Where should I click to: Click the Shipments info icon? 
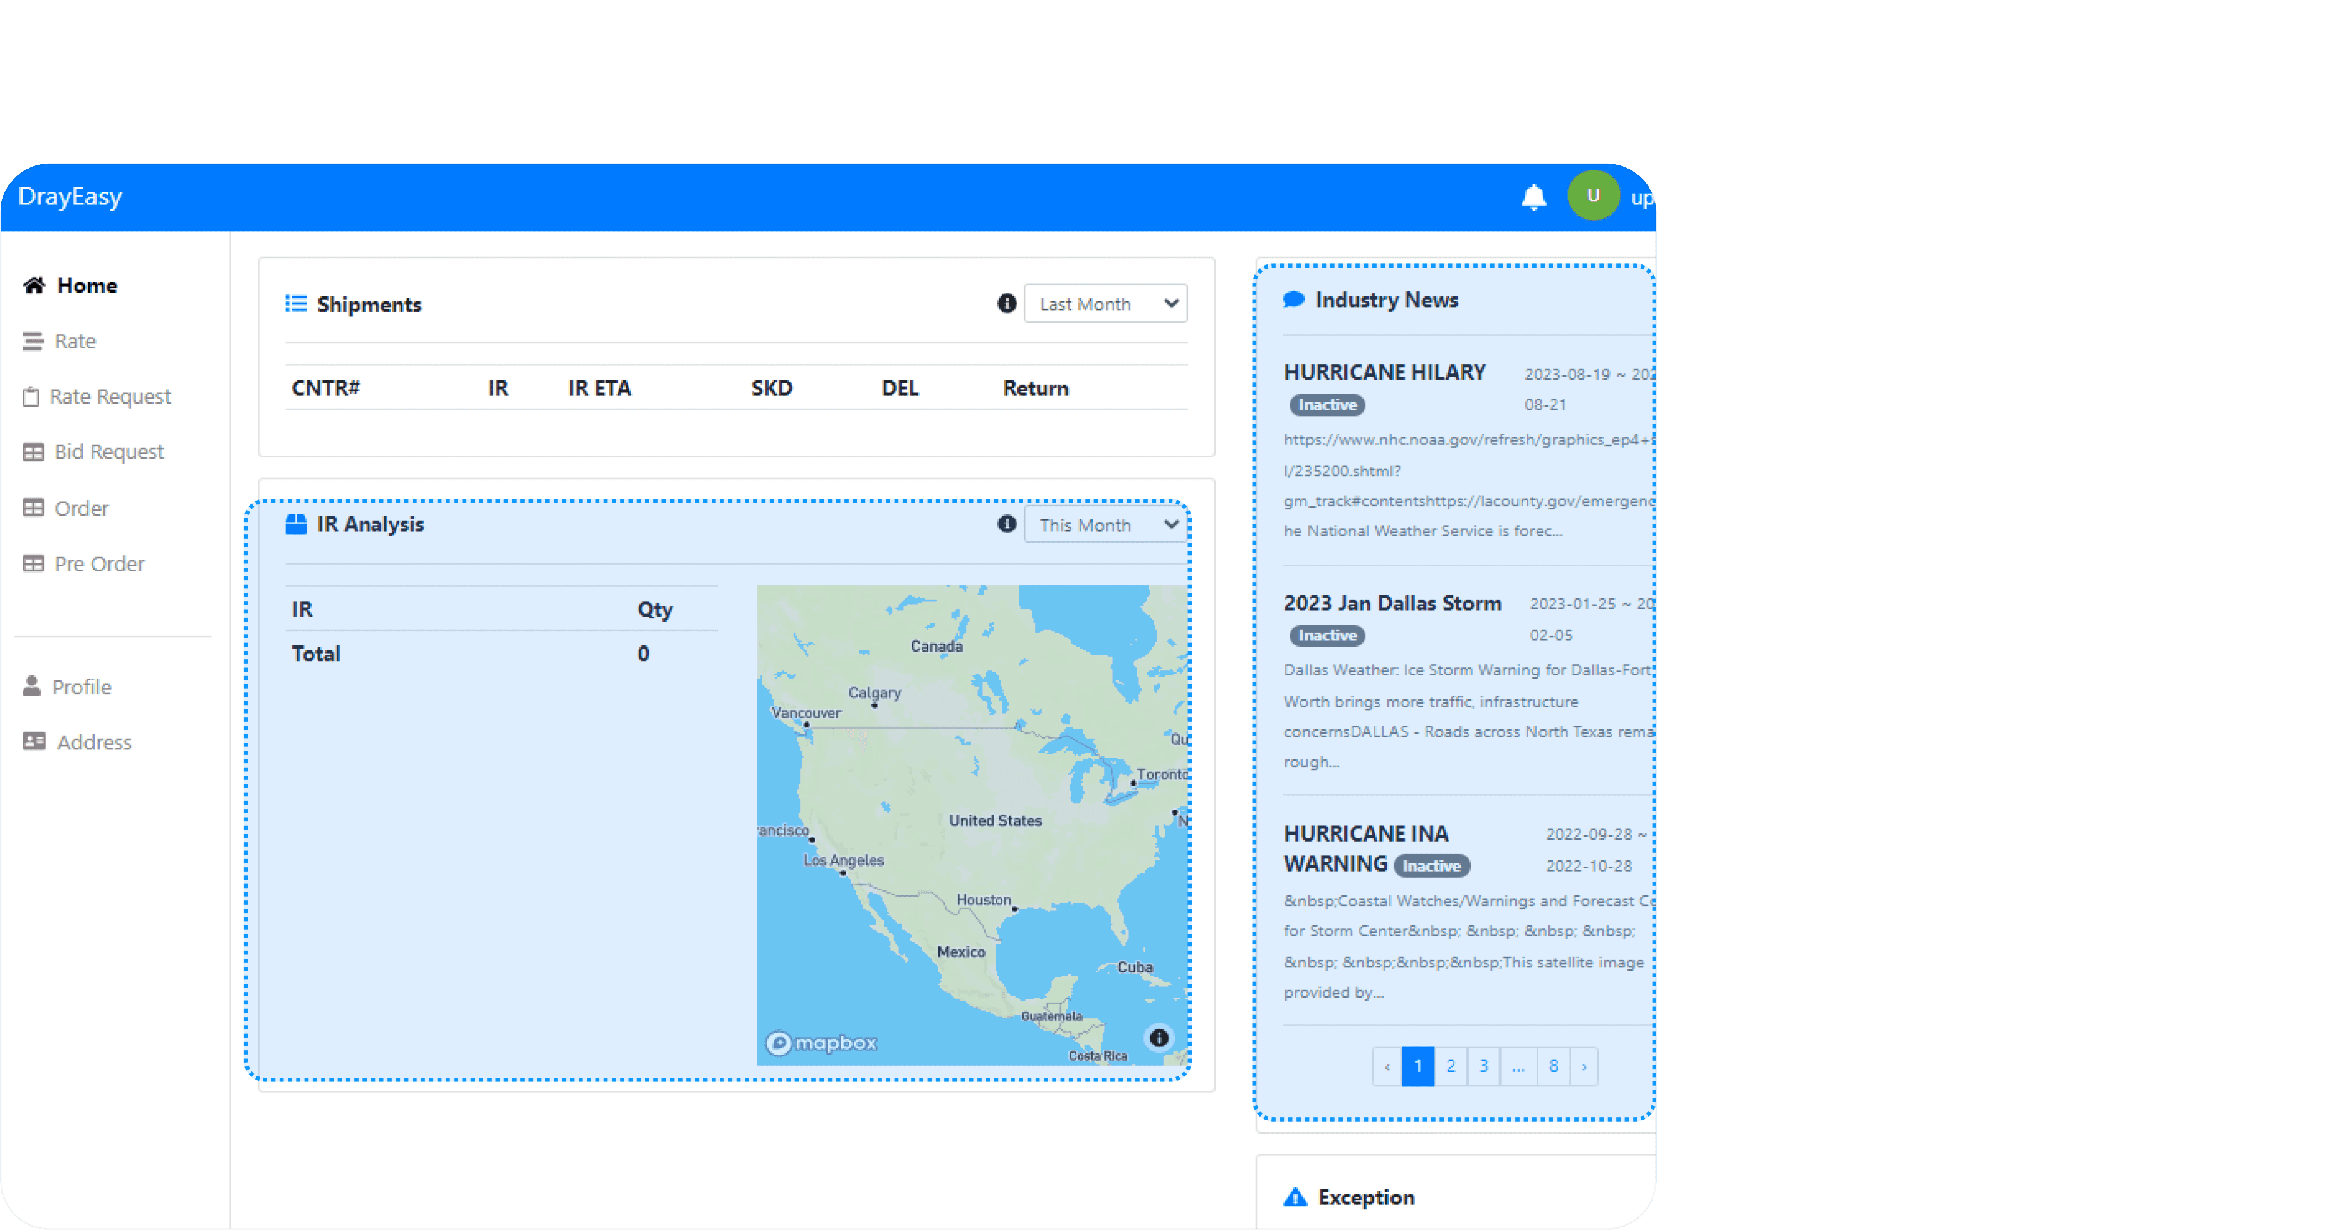pos(1006,303)
